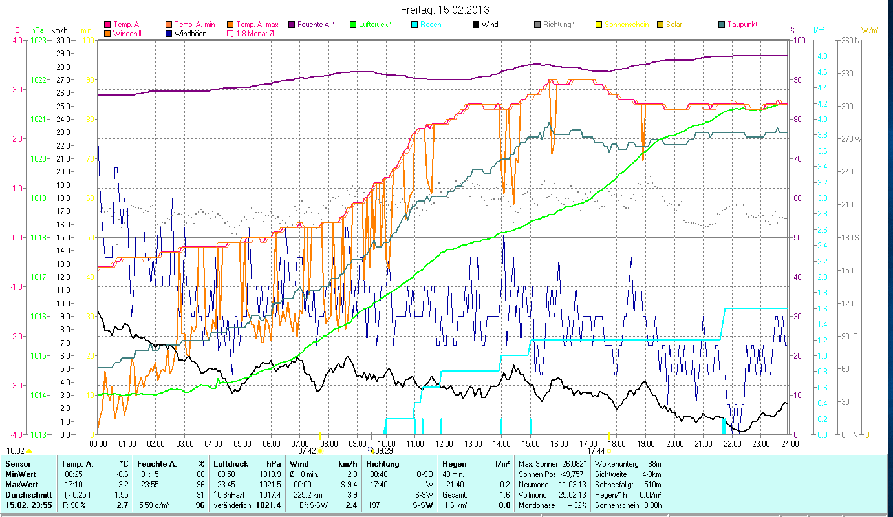This screenshot has height=517, width=893.
Task: Click the sun icon beside 07:42
Action: [x=320, y=452]
